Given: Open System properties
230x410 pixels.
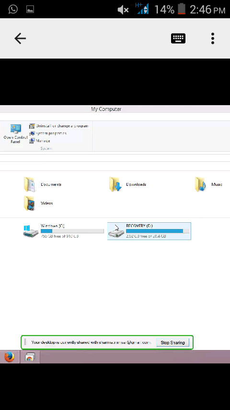Looking at the screenshot, I should (48, 133).
